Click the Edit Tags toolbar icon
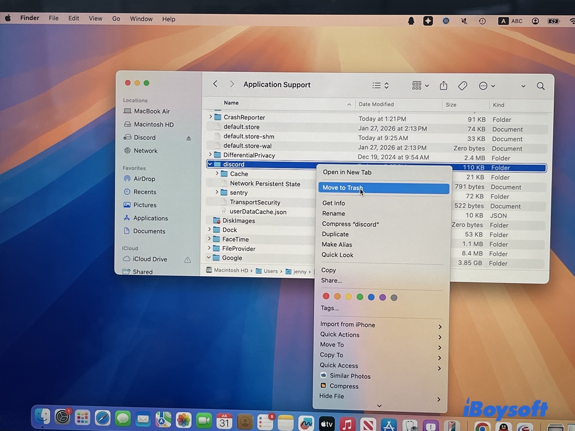 pos(462,86)
